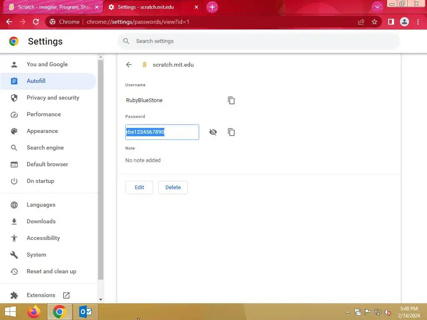
Task: Open Downloads settings
Action: click(48, 222)
